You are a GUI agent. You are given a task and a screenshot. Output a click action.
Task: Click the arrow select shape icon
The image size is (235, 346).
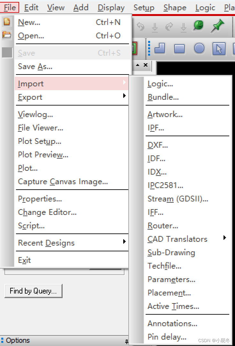click(219, 48)
